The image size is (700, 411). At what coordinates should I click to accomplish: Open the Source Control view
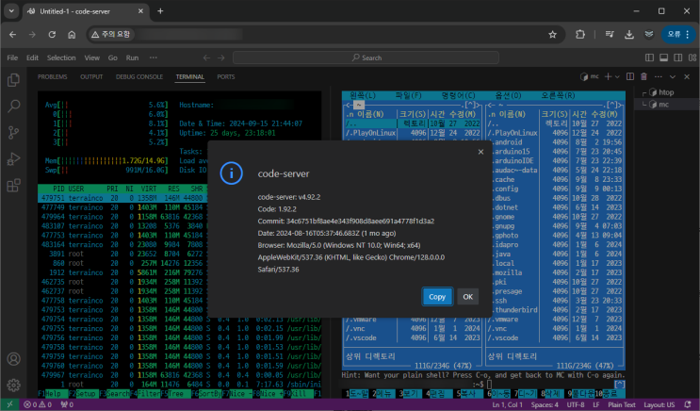pyautogui.click(x=13, y=133)
